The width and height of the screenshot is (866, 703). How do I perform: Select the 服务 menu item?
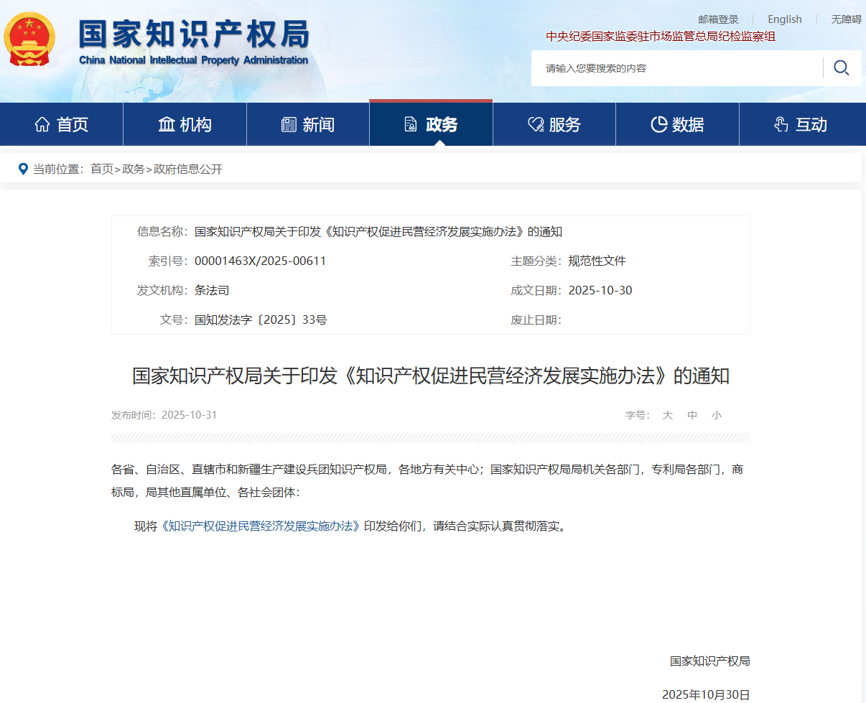554,123
